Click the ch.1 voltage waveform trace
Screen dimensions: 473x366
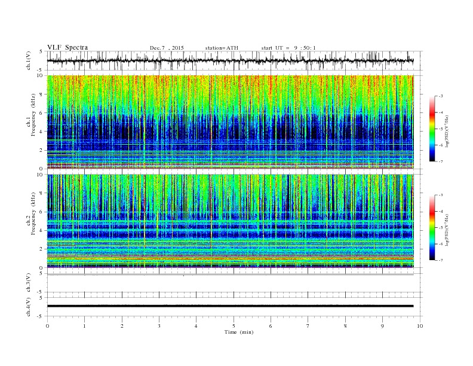230,60
